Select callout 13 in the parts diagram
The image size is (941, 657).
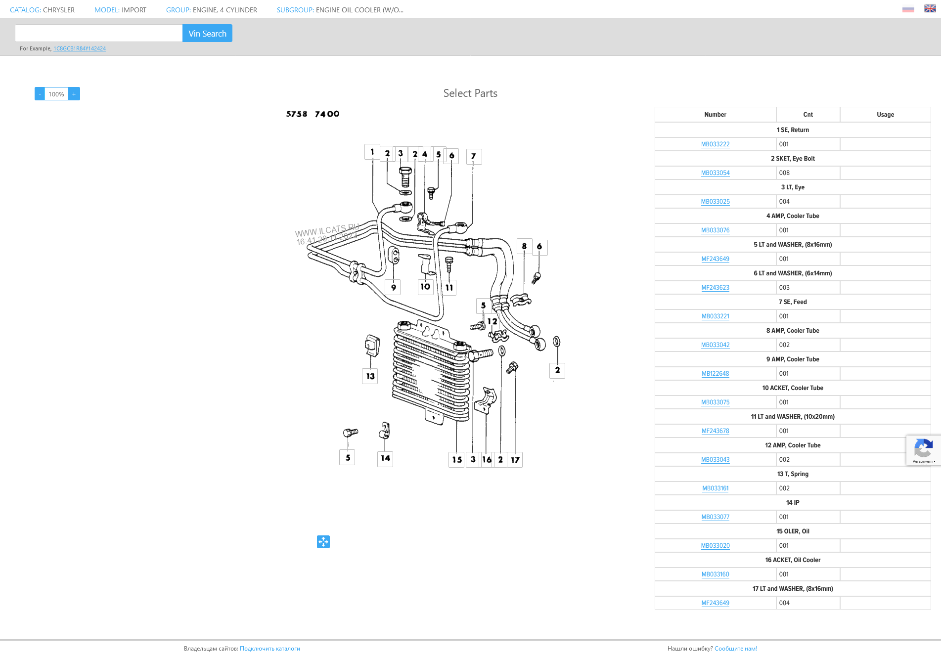tap(370, 376)
